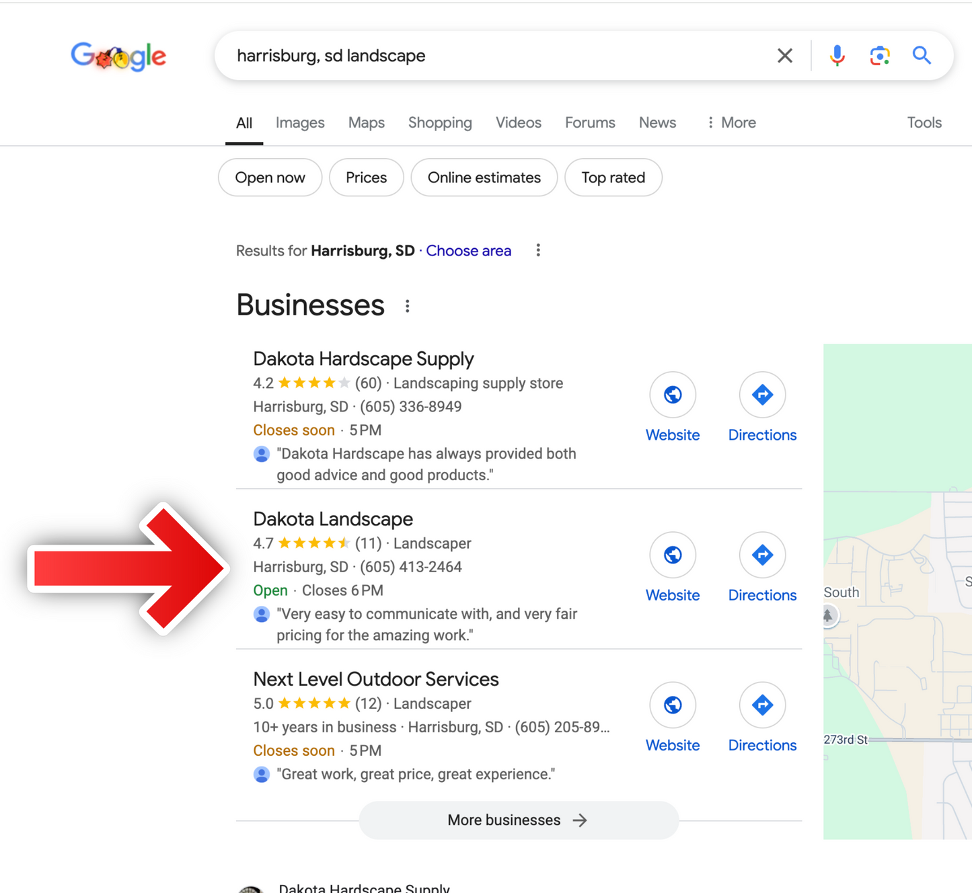This screenshot has width=972, height=893.
Task: Open Google Lens image search icon
Action: (880, 56)
